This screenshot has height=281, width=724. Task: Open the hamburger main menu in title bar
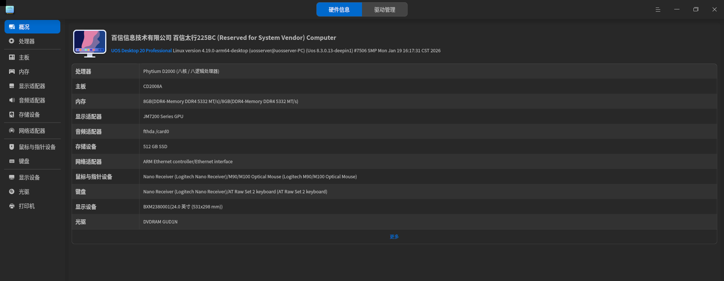[658, 10]
